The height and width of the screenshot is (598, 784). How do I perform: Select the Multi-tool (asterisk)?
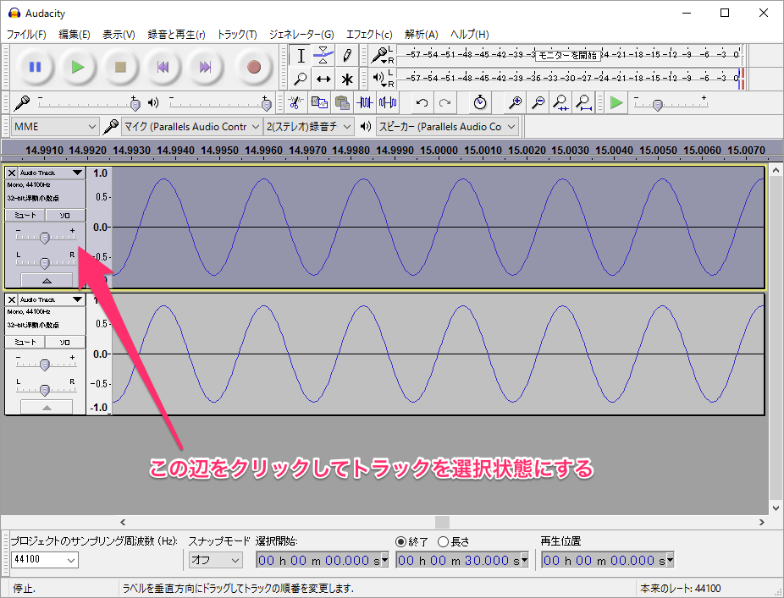click(x=346, y=79)
